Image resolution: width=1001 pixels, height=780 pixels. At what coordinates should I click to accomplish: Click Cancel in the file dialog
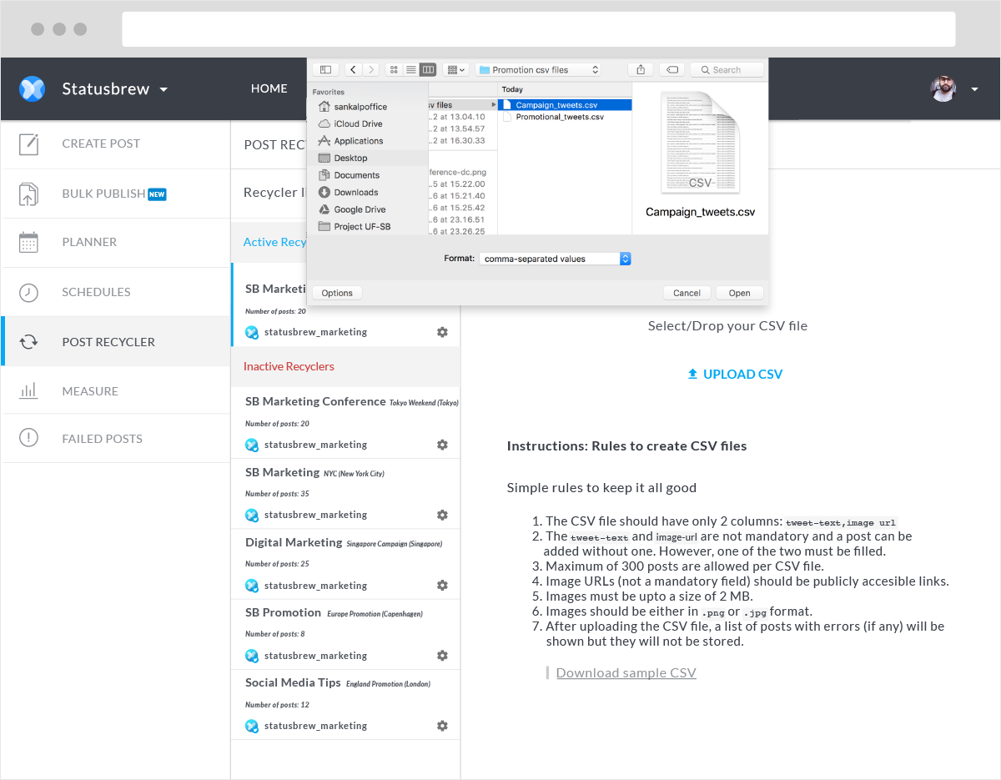pos(687,293)
